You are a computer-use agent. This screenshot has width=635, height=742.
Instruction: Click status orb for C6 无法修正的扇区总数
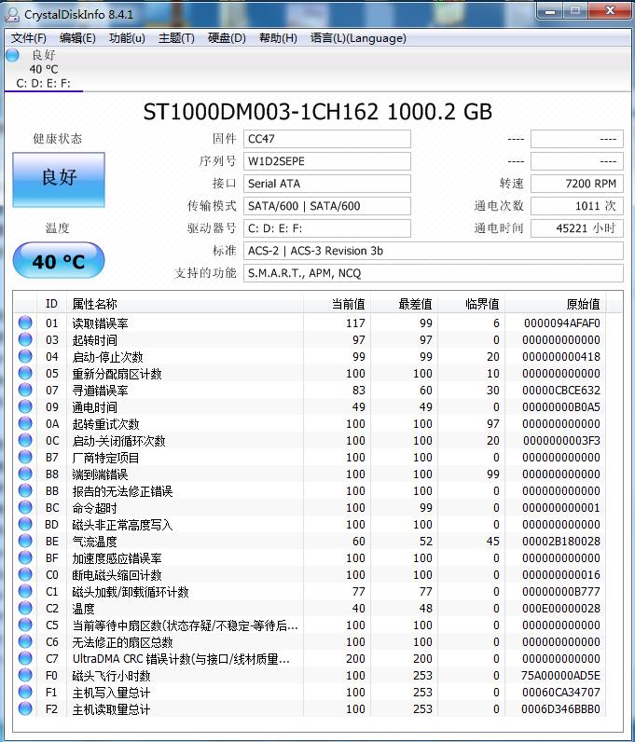25,641
